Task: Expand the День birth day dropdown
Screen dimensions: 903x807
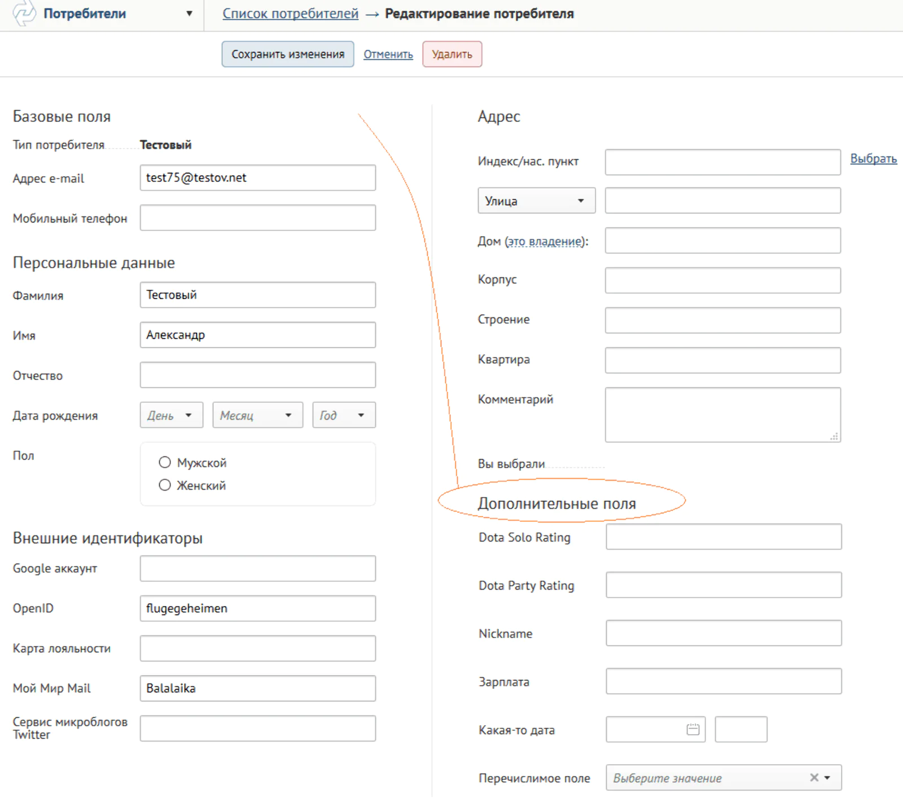Action: coord(172,415)
